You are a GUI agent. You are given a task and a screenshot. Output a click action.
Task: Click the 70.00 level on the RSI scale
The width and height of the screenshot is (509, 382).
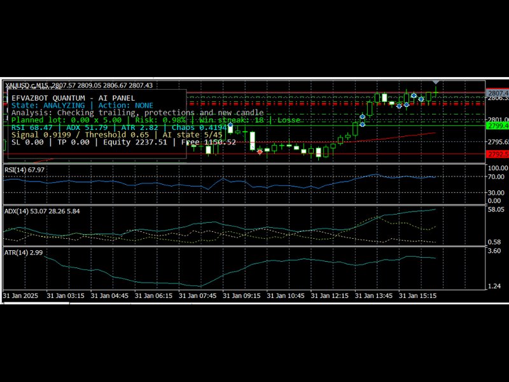(496, 177)
